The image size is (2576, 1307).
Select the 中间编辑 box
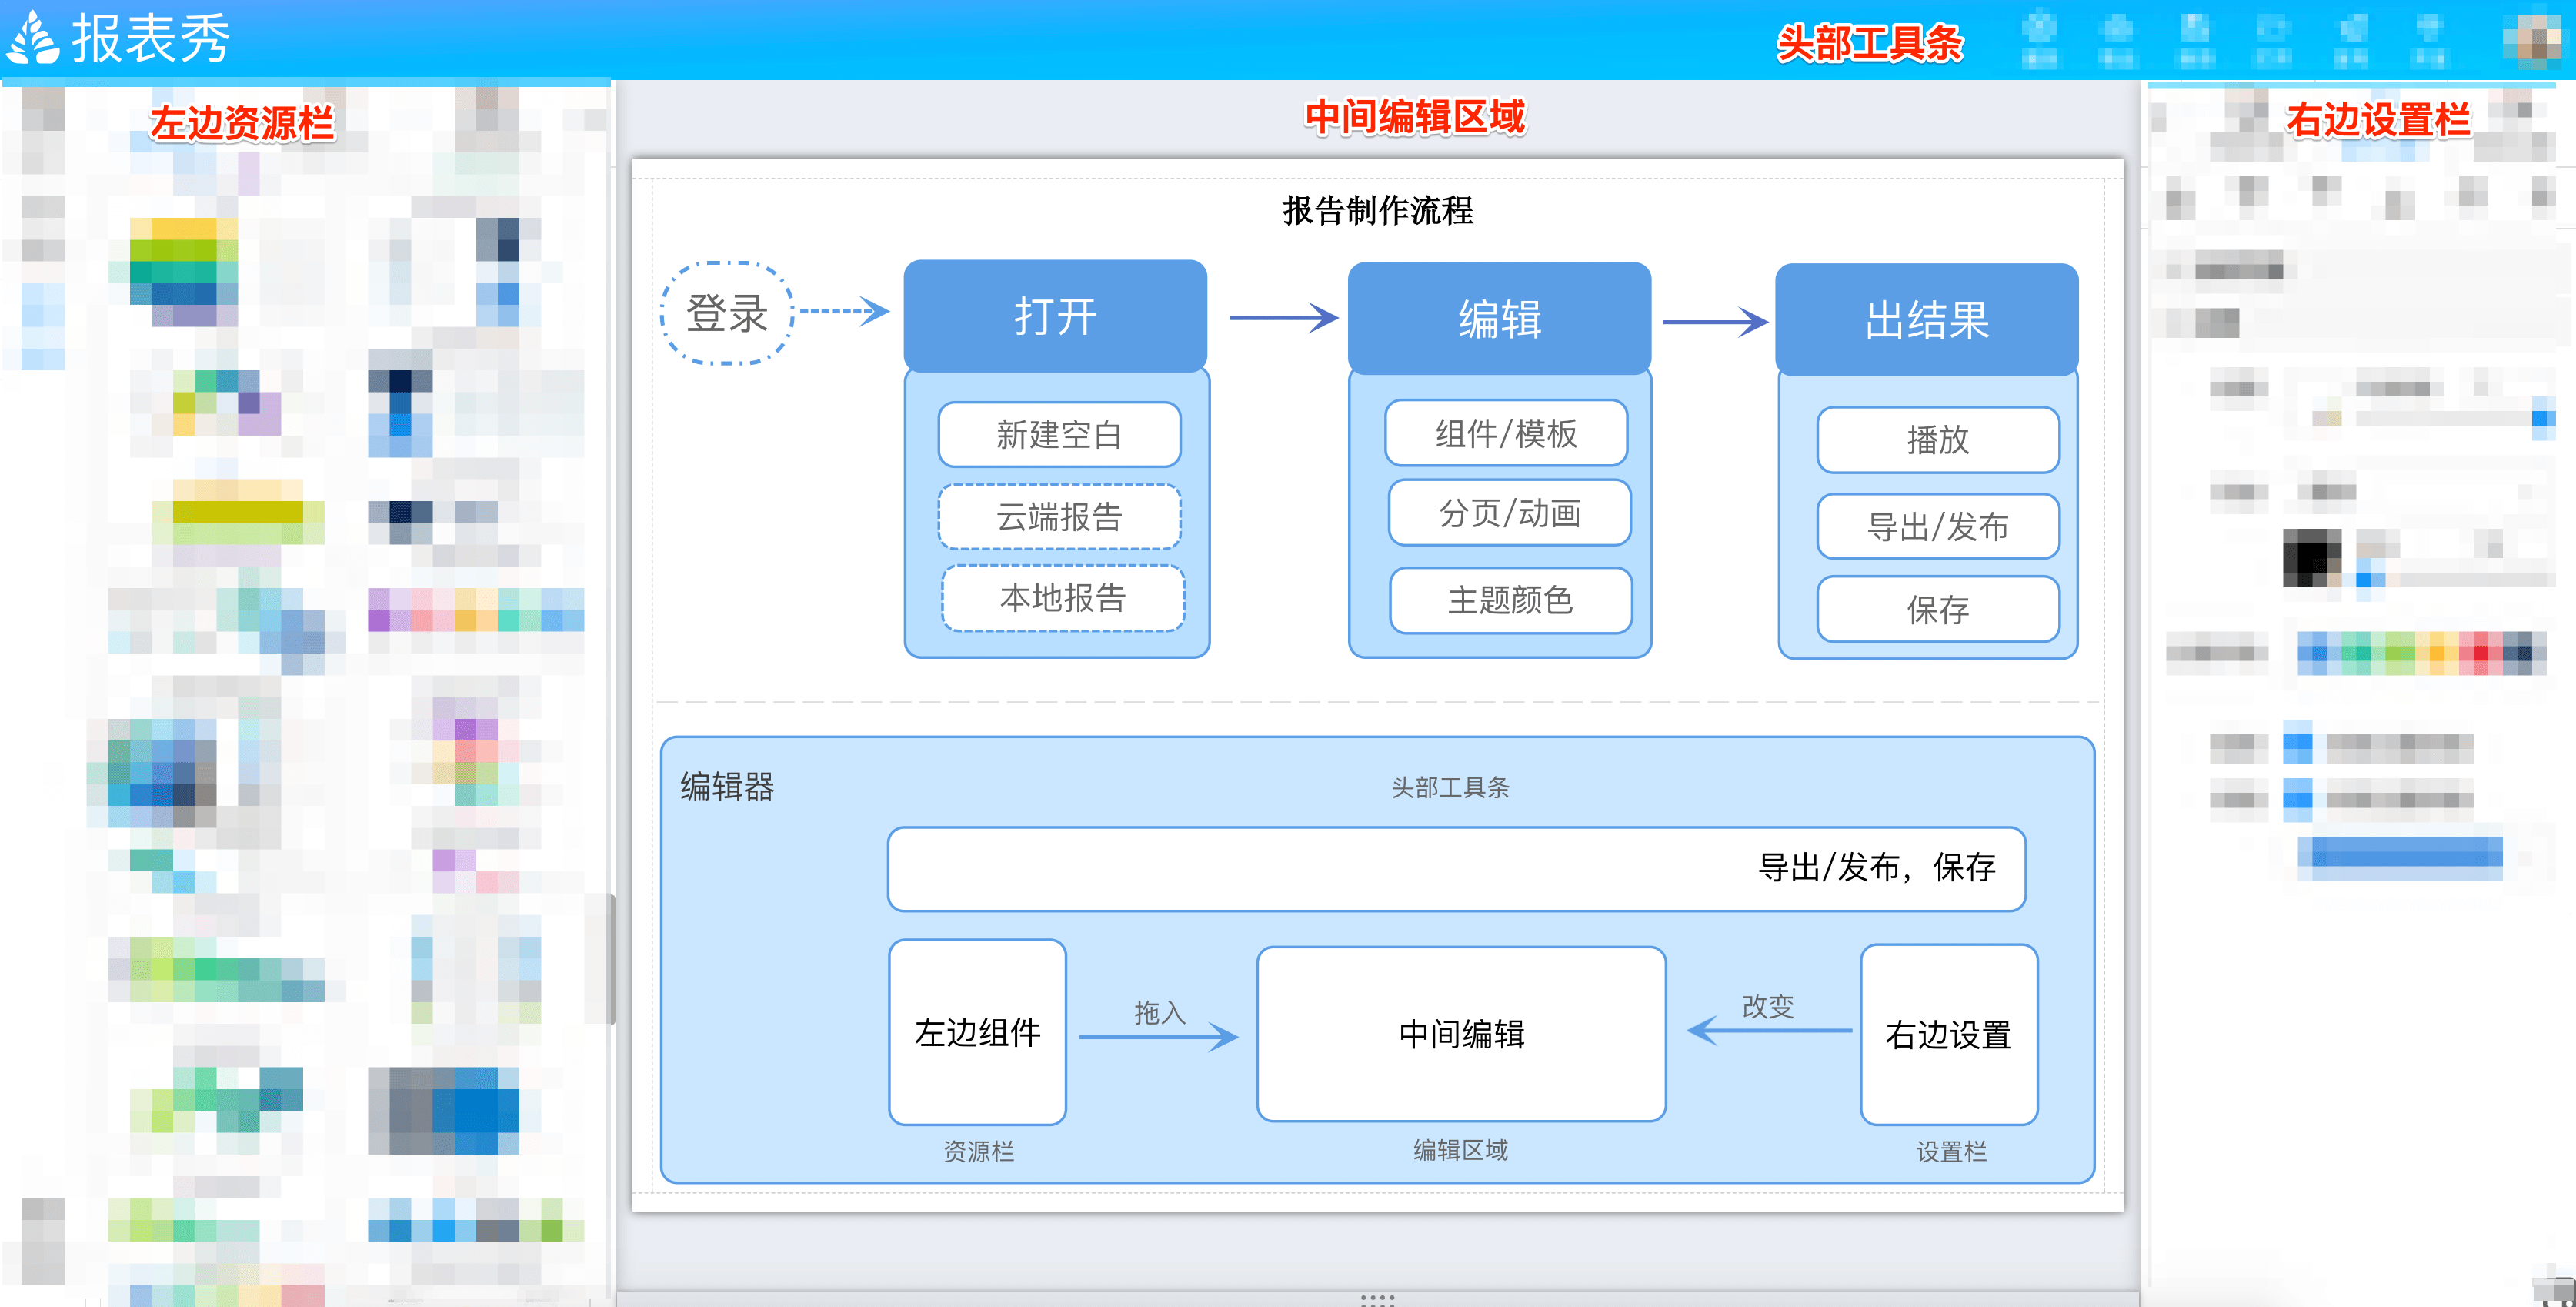[x=1461, y=1034]
